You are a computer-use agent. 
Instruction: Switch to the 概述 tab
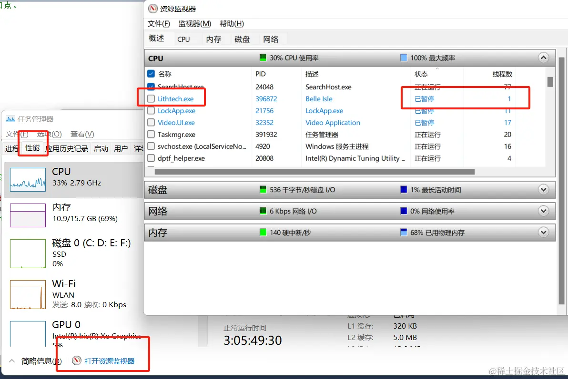point(156,39)
